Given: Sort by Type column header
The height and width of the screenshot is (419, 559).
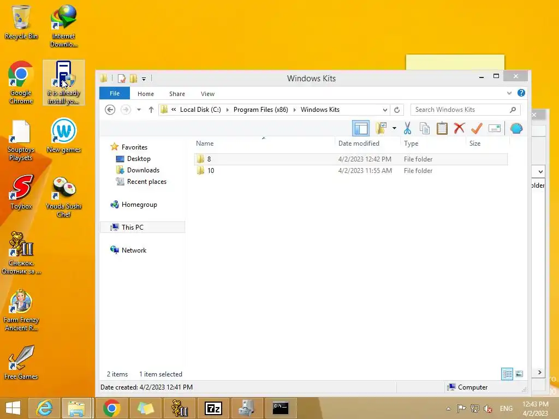Looking at the screenshot, I should [411, 143].
